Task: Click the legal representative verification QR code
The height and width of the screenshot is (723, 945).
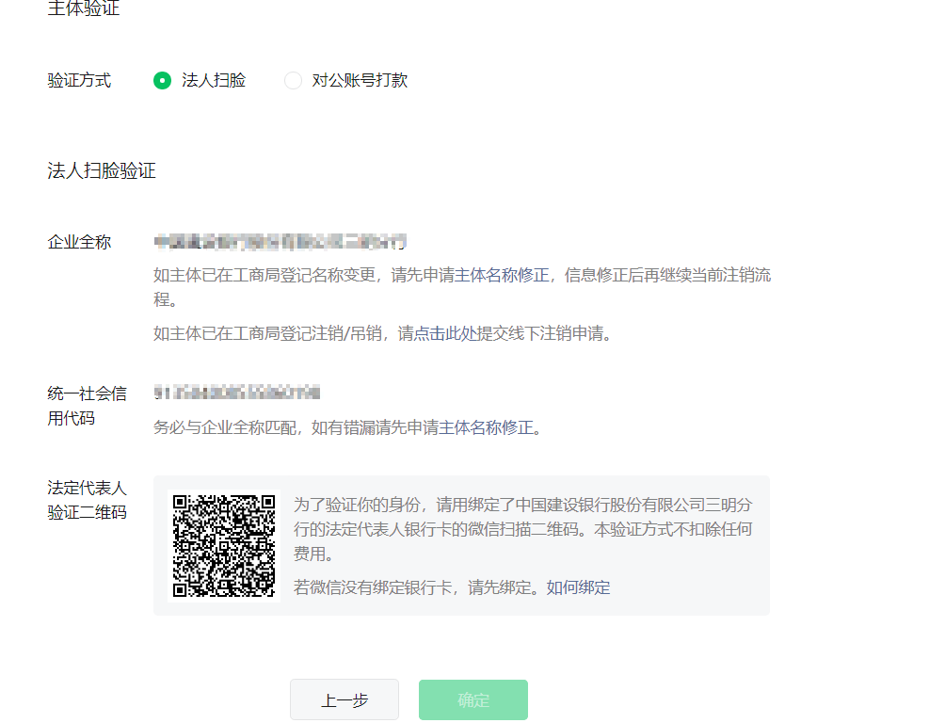Action: [224, 546]
